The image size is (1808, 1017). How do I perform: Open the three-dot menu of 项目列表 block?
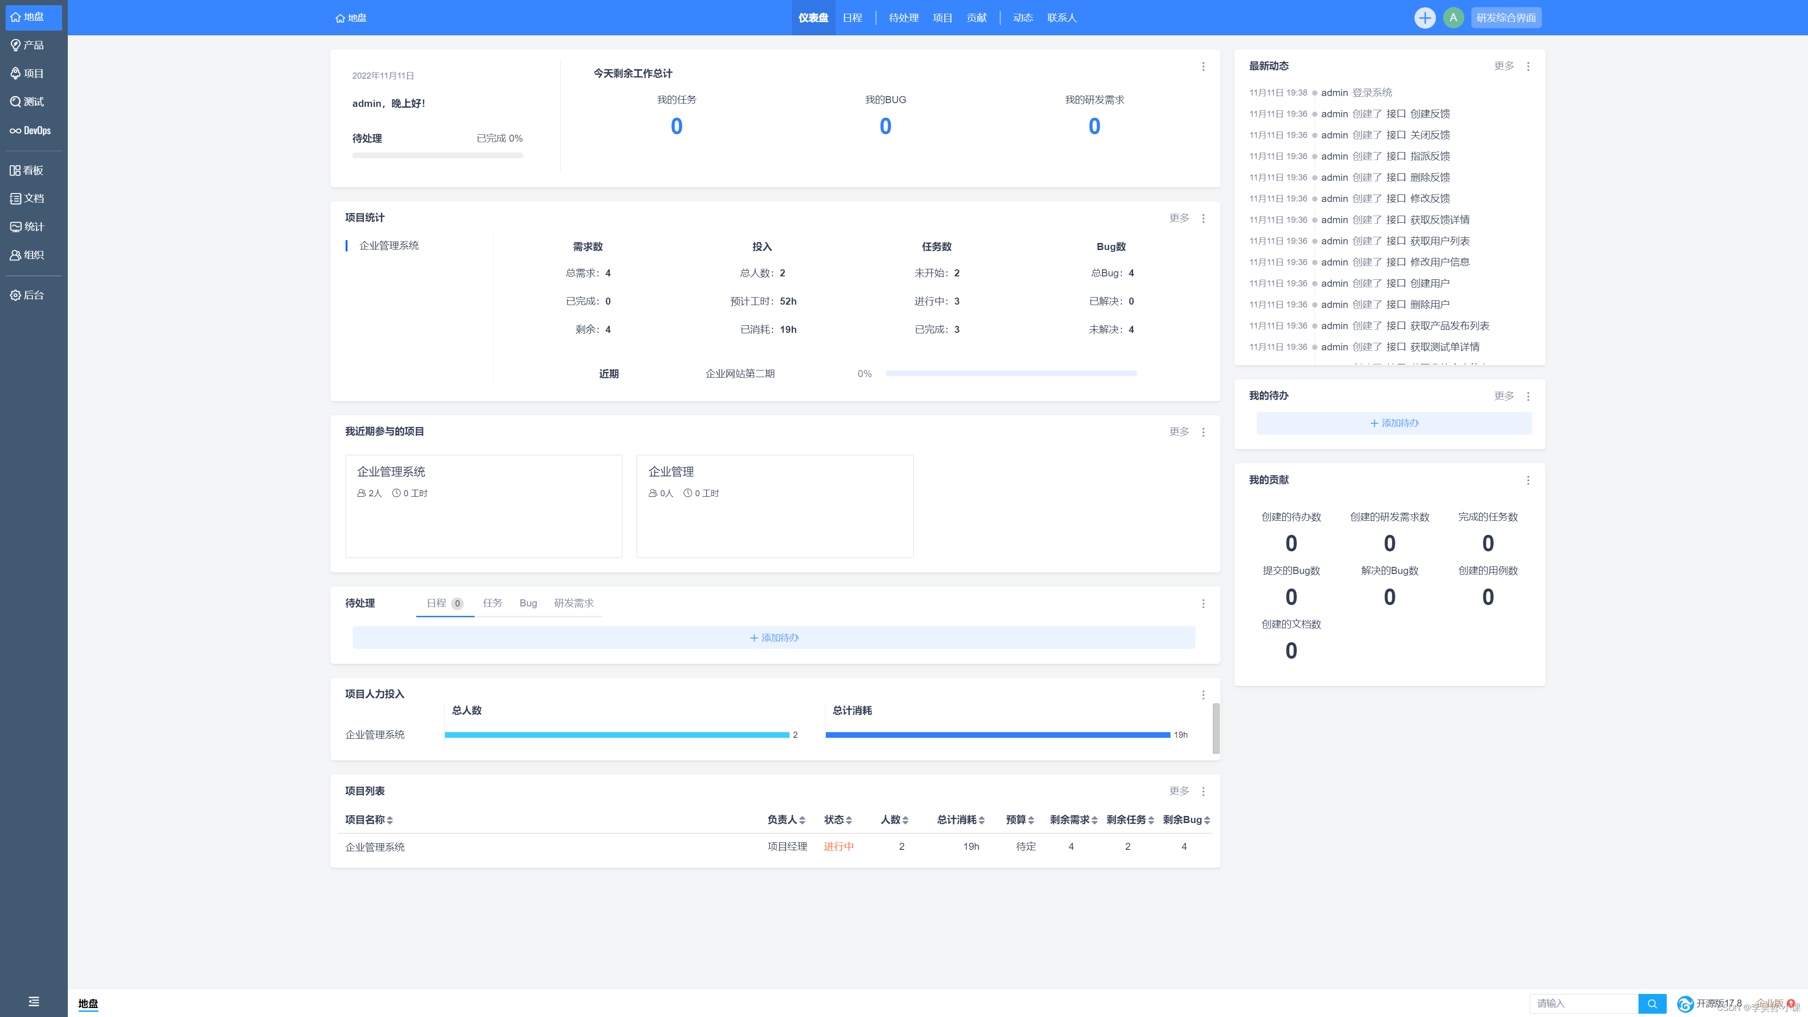pyautogui.click(x=1203, y=791)
